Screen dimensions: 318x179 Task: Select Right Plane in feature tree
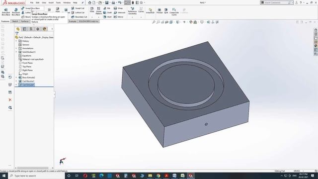[x=25, y=70]
